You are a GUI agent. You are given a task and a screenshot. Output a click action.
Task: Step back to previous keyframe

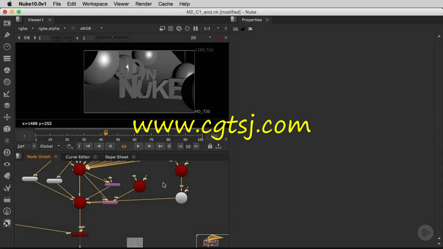(x=99, y=146)
